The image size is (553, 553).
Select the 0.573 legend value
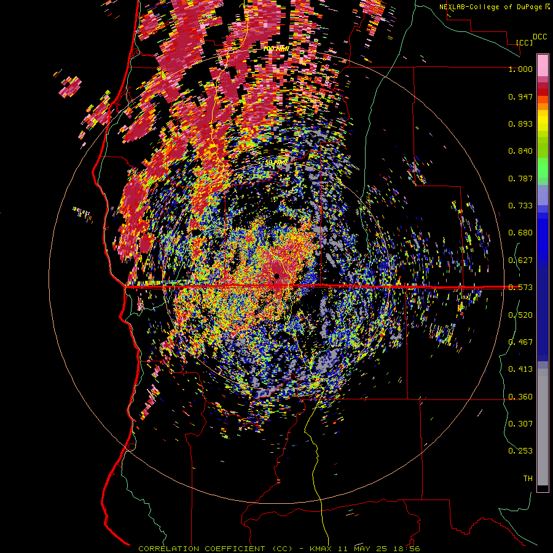pyautogui.click(x=520, y=288)
